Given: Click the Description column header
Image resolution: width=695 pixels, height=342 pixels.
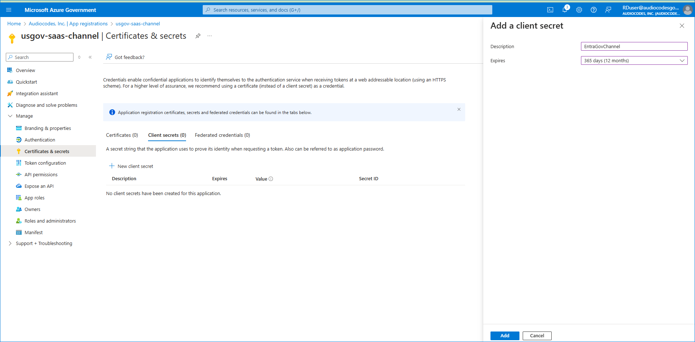Looking at the screenshot, I should coord(124,179).
